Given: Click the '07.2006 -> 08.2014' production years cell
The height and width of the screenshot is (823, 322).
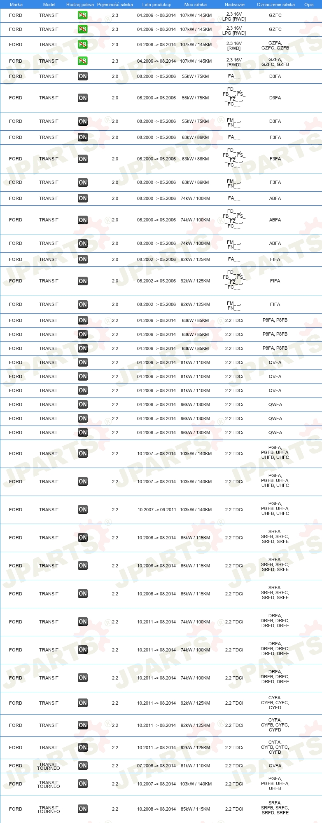Looking at the screenshot, I should click(156, 766).
